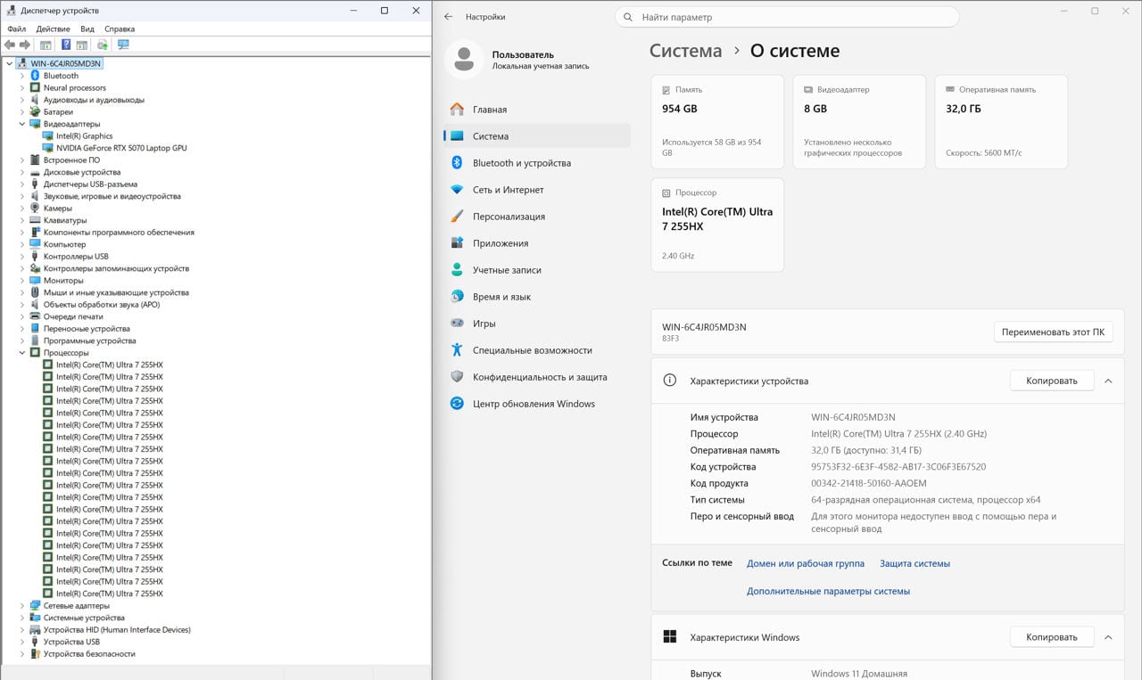This screenshot has height=680, width=1142.
Task: Open Главная via the house icon
Action: 457,110
